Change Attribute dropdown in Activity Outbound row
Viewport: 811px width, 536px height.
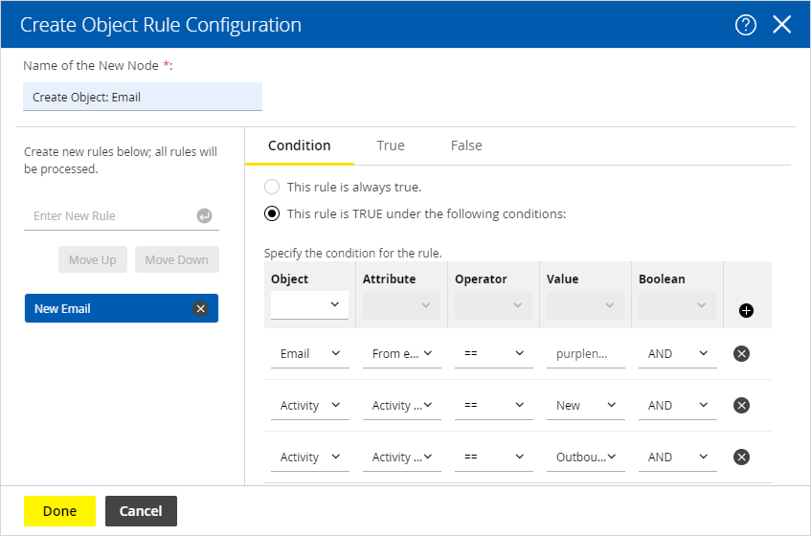click(402, 458)
